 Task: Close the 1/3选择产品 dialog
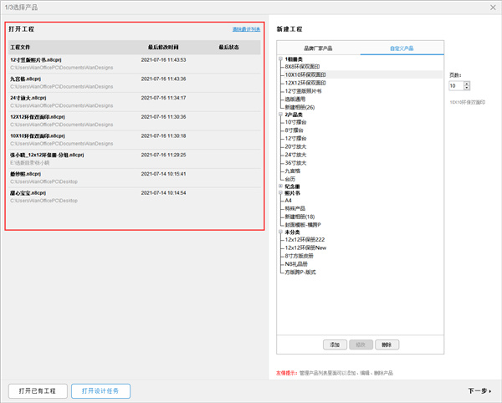click(x=493, y=8)
